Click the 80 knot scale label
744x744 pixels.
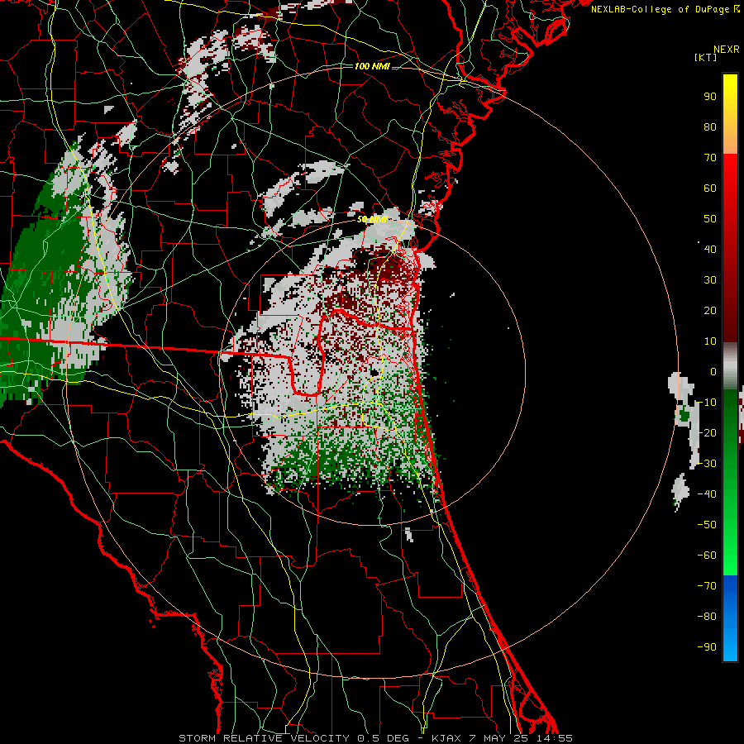710,127
